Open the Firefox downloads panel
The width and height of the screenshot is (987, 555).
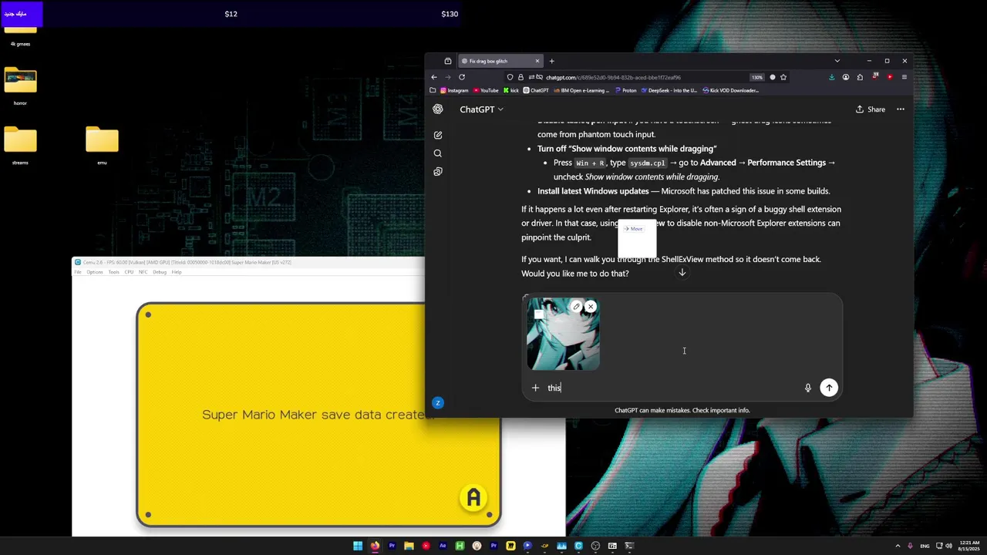click(831, 77)
